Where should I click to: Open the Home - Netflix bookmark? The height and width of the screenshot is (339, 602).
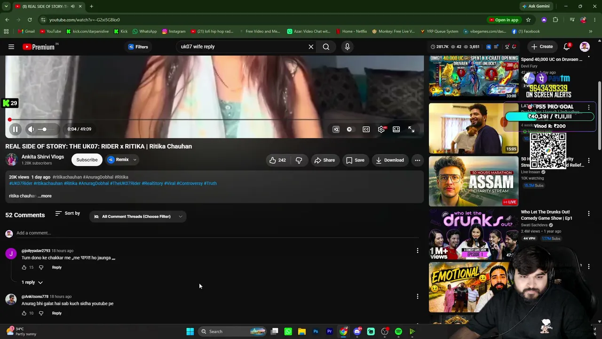[x=351, y=32]
